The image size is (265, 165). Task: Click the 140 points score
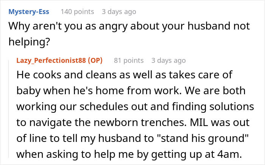coord(77,12)
